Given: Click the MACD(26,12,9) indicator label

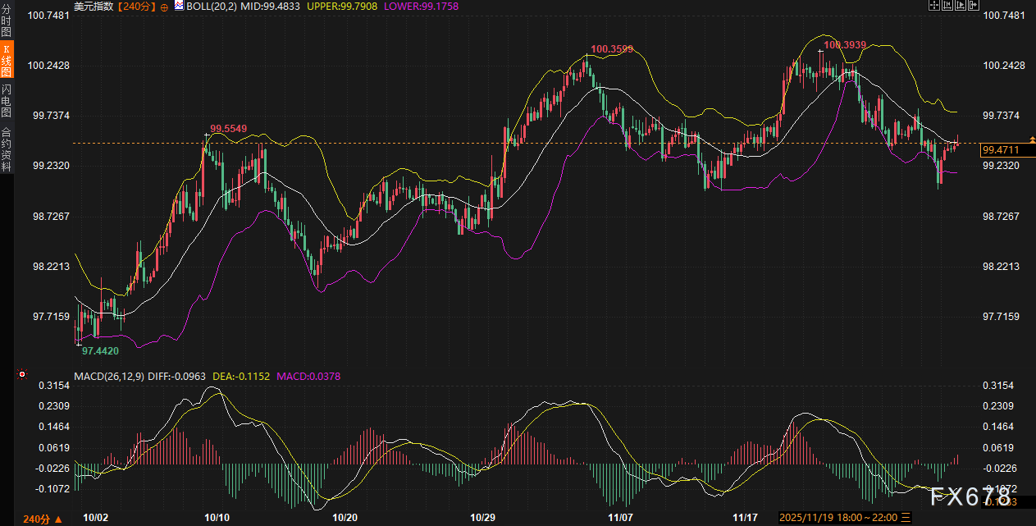Looking at the screenshot, I should 110,377.
